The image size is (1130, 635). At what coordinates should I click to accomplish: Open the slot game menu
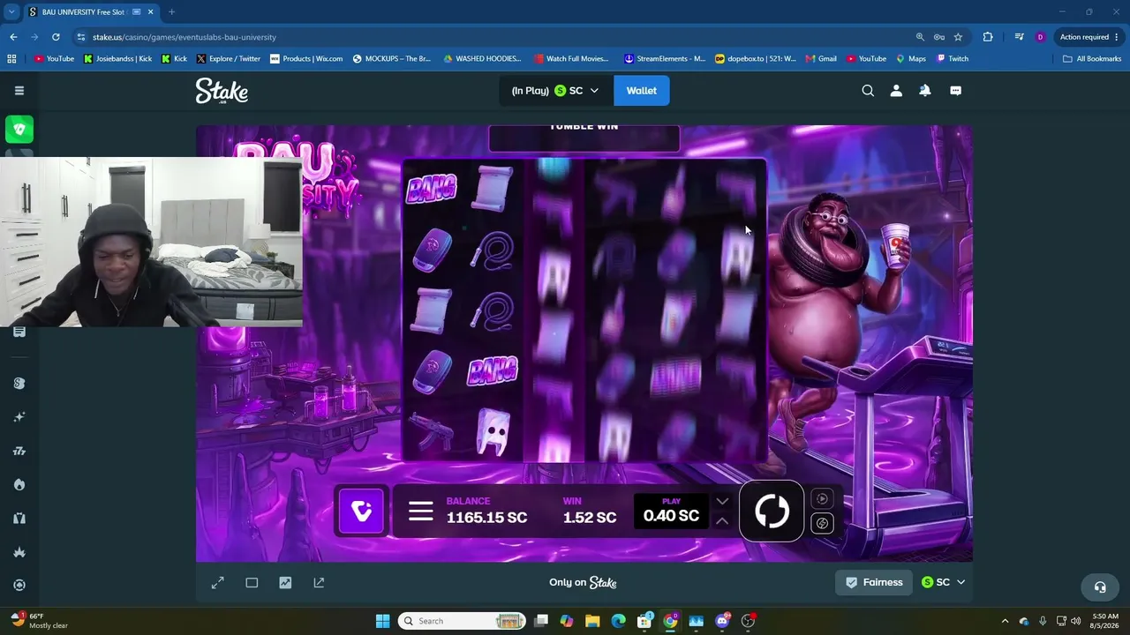421,512
